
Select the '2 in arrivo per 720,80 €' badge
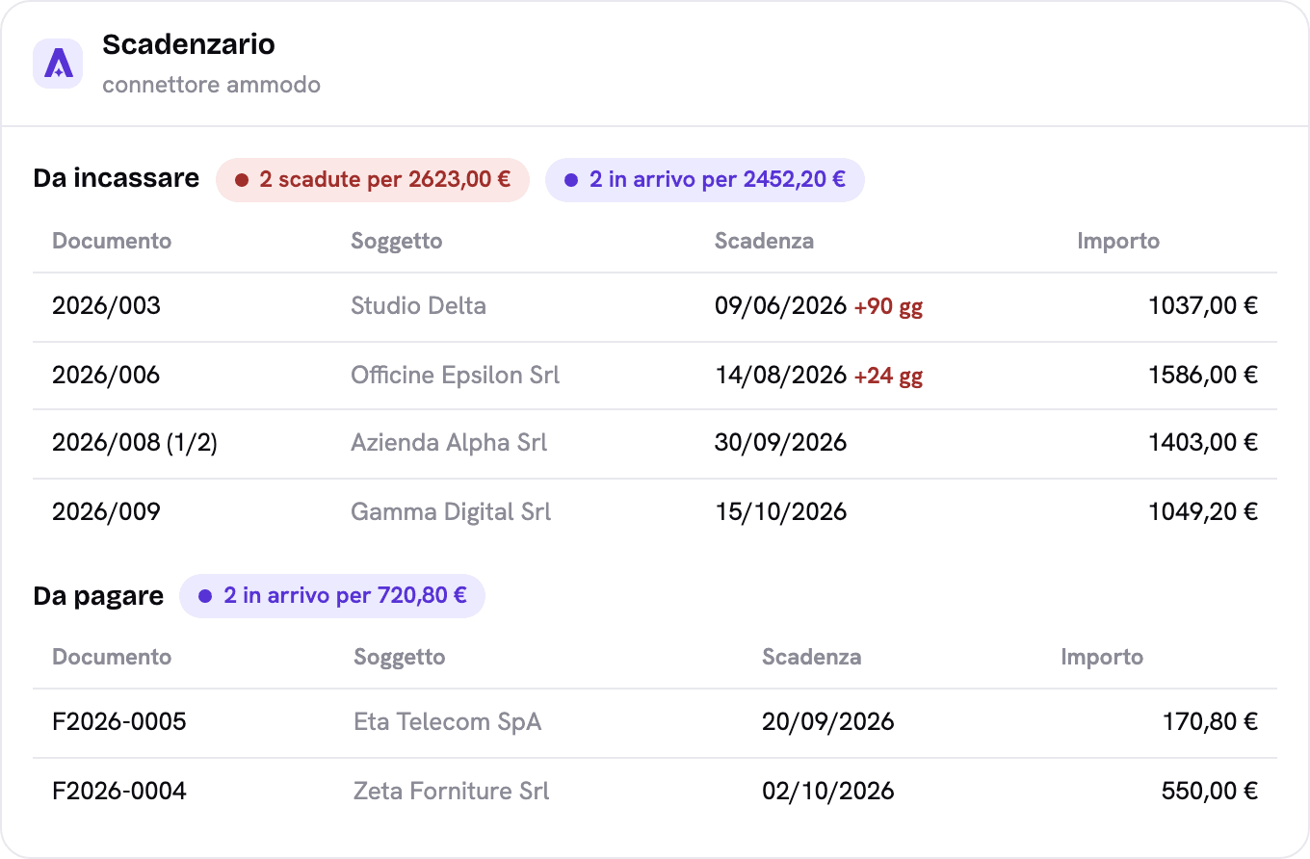(332, 596)
